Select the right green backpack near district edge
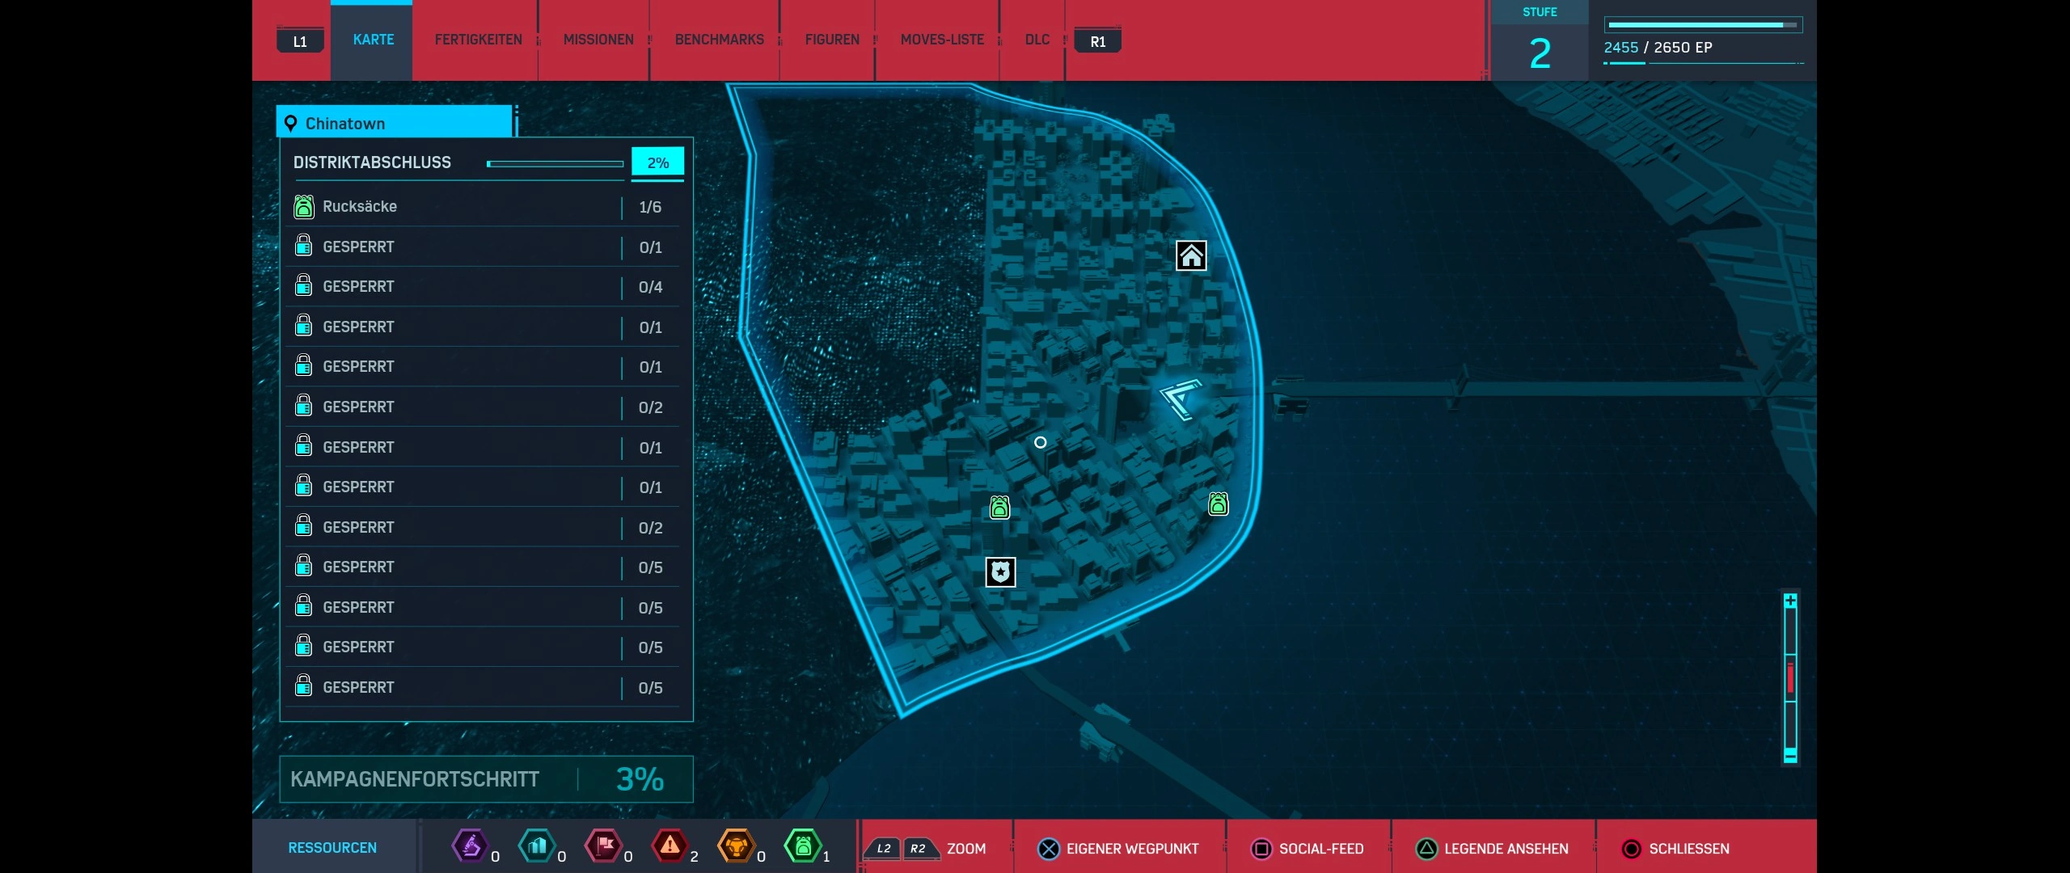 (x=1218, y=504)
